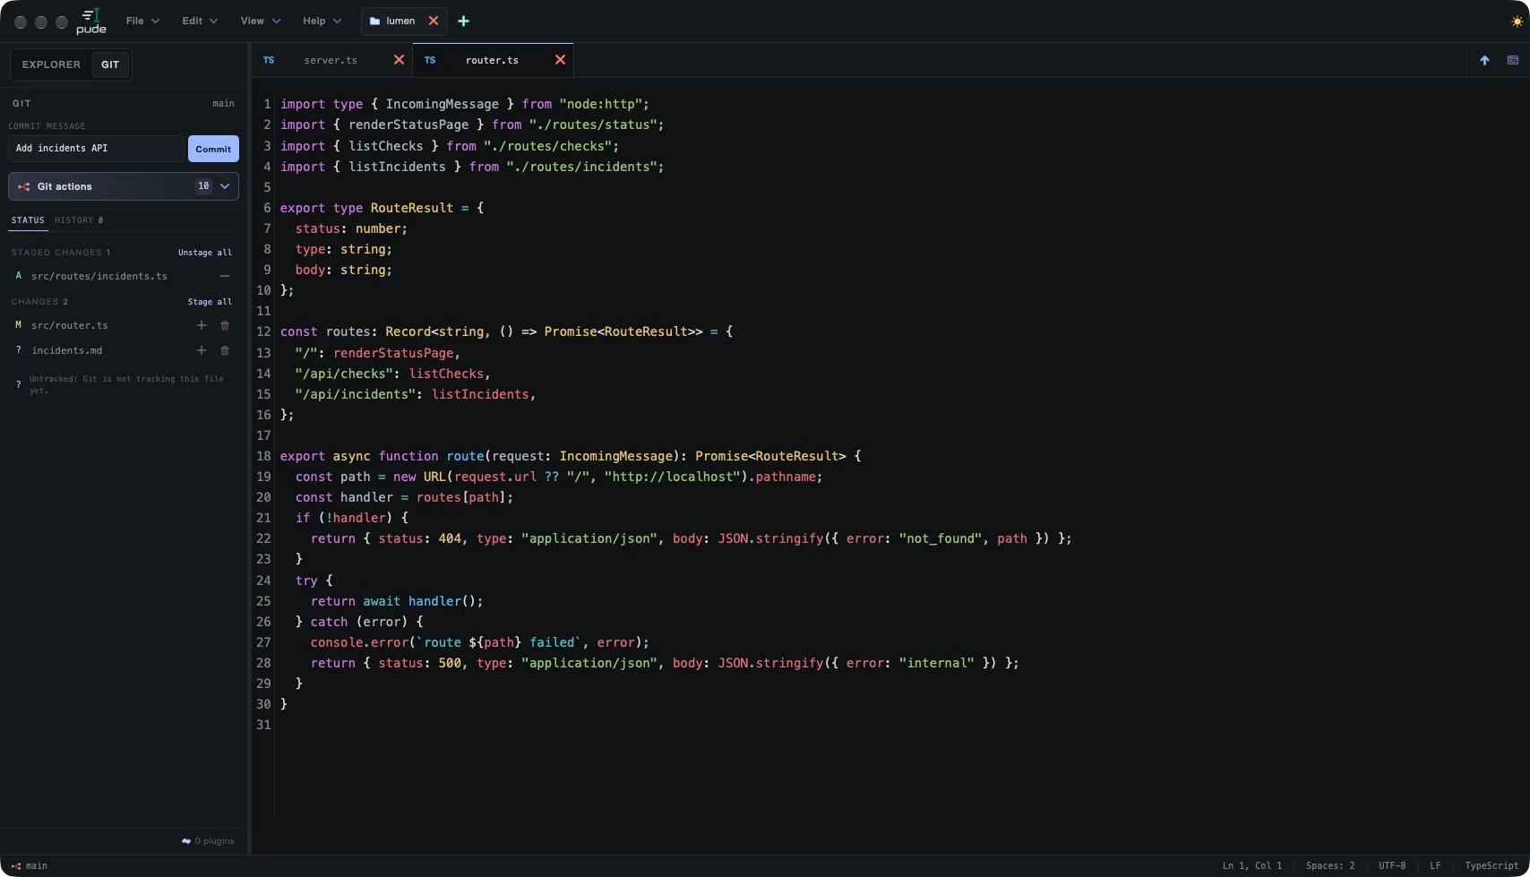1530x877 pixels.
Task: Click the Commit button
Action: [x=213, y=149]
